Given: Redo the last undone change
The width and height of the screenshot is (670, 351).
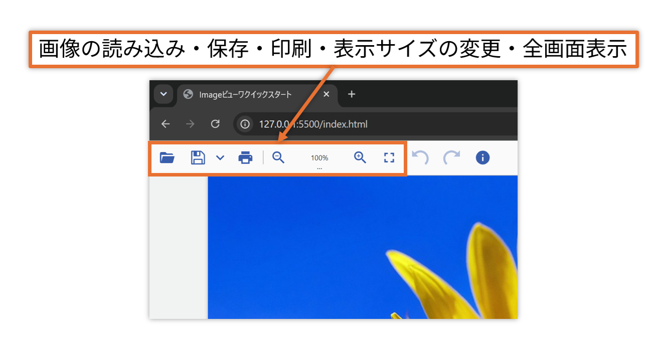Looking at the screenshot, I should 451,158.
